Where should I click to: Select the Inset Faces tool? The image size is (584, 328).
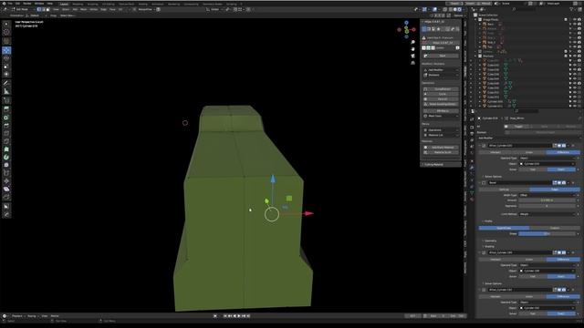click(6, 118)
